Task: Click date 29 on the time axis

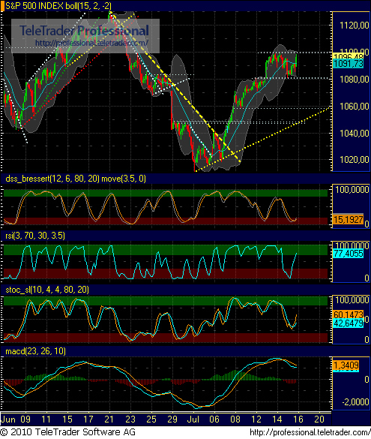Action: click(172, 419)
